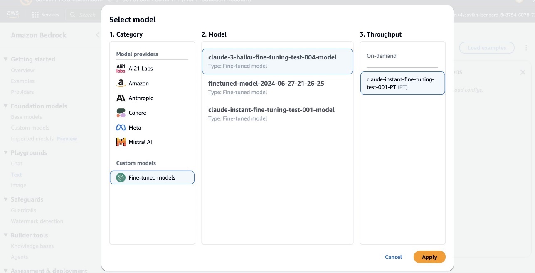Open the Custom models sidebar link
The image size is (535, 273).
(30, 128)
